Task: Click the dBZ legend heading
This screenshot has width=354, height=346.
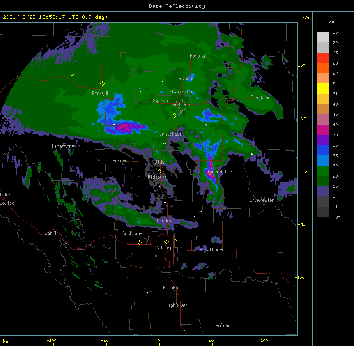Action: 333,22
